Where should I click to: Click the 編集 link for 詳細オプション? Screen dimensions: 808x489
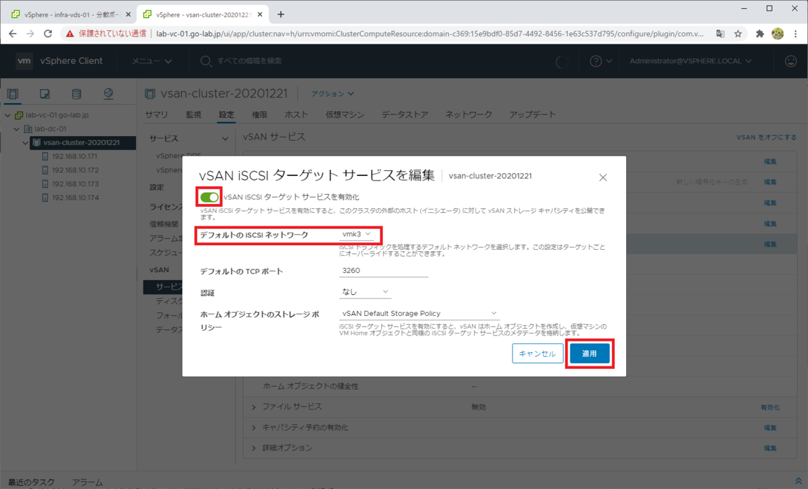click(770, 448)
